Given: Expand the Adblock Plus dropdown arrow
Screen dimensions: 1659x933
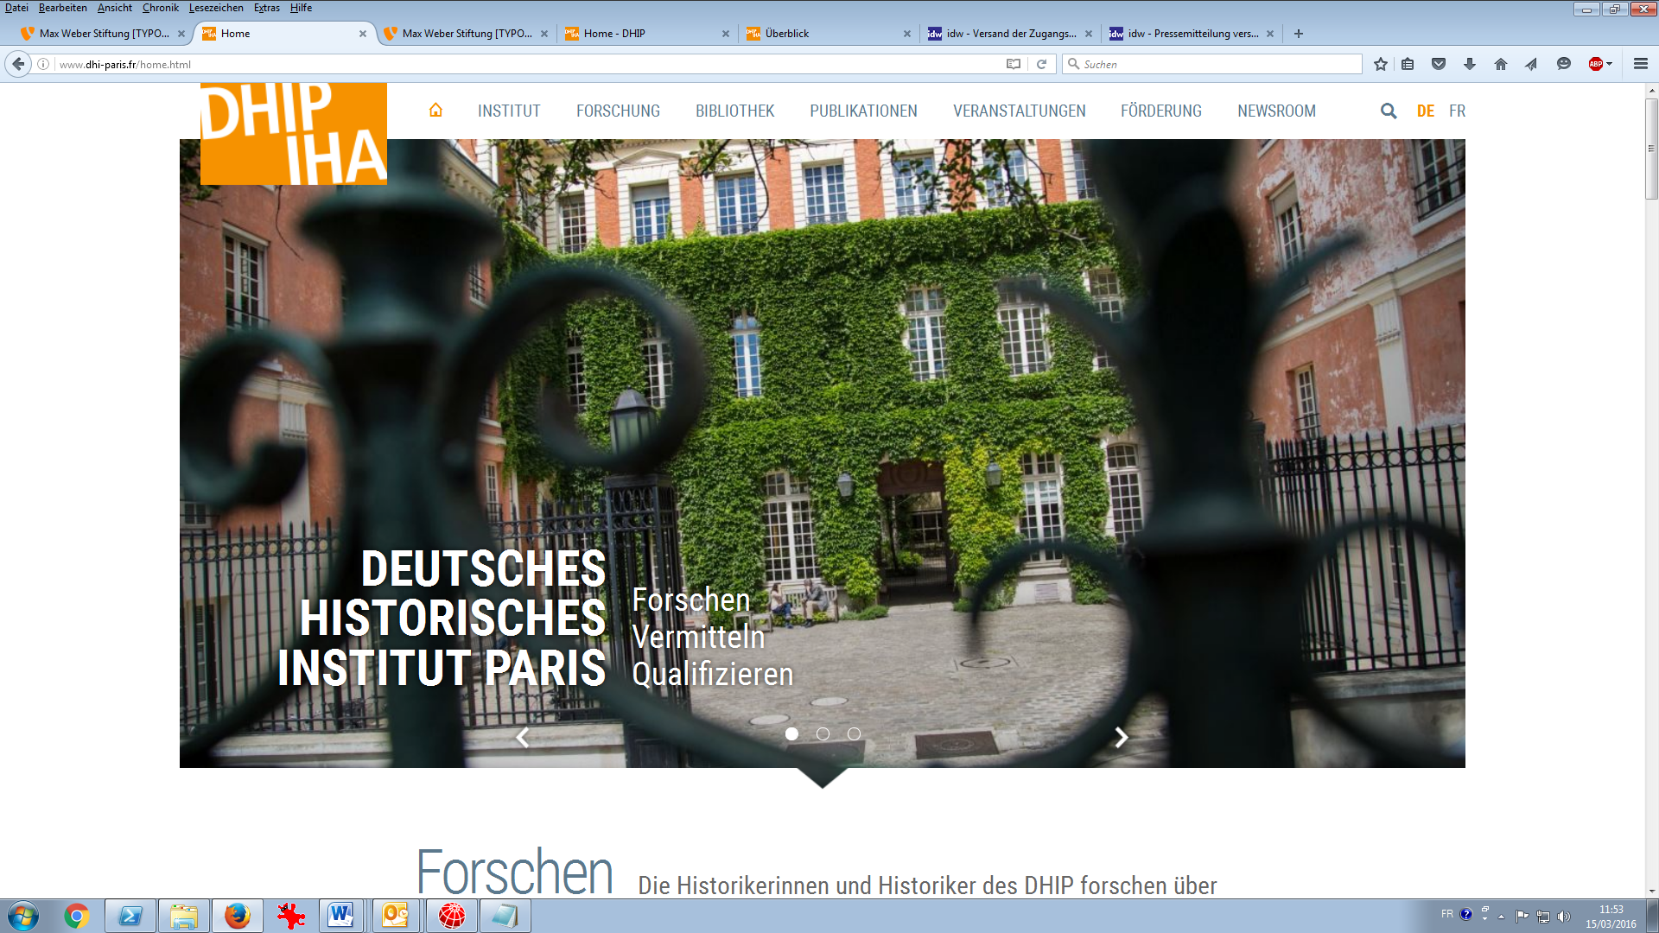Looking at the screenshot, I should point(1610,64).
